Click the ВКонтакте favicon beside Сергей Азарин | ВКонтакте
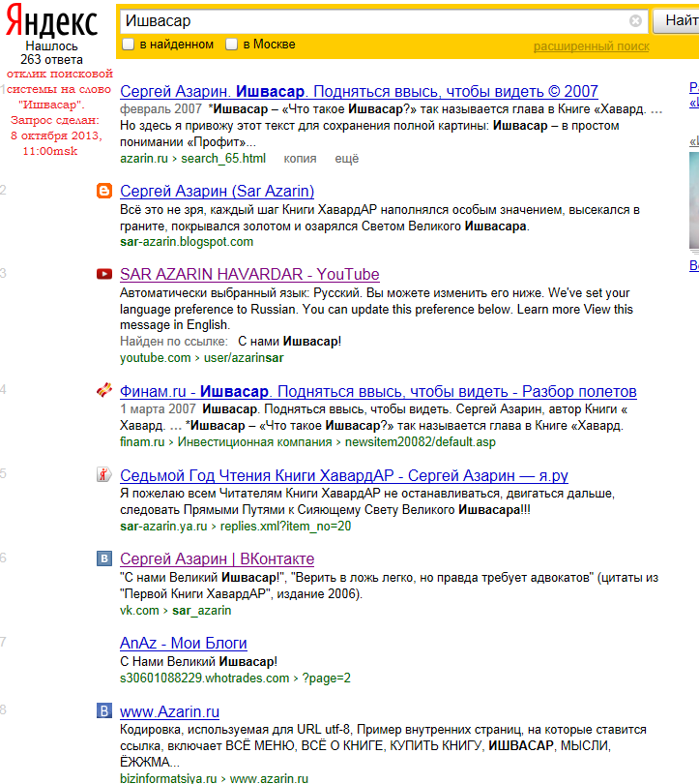This screenshot has width=699, height=784. click(x=104, y=558)
